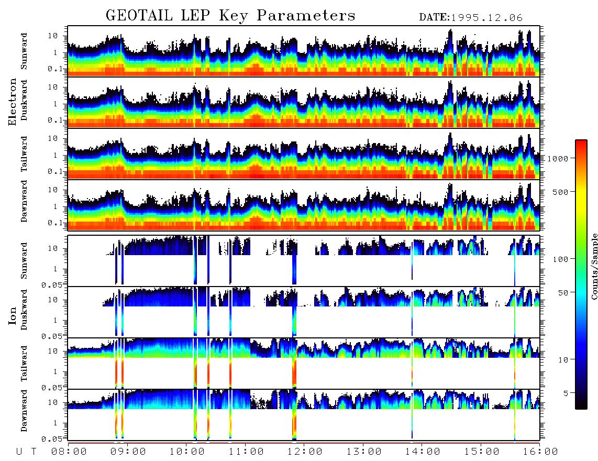Click the '5' colorbar tick value
This screenshot has width=598, height=461.
coord(566,393)
